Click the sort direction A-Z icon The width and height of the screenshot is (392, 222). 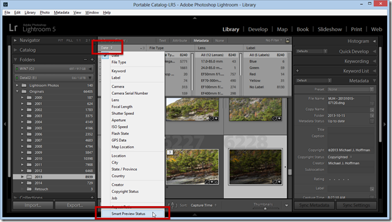172,205
